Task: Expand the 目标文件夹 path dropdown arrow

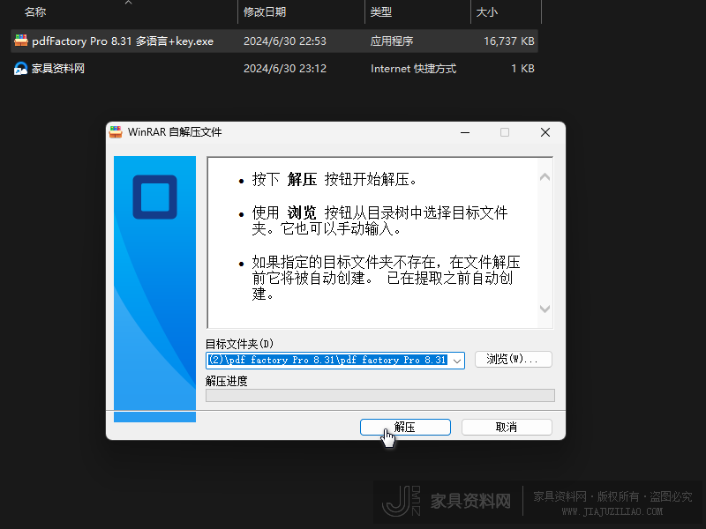Action: point(457,361)
